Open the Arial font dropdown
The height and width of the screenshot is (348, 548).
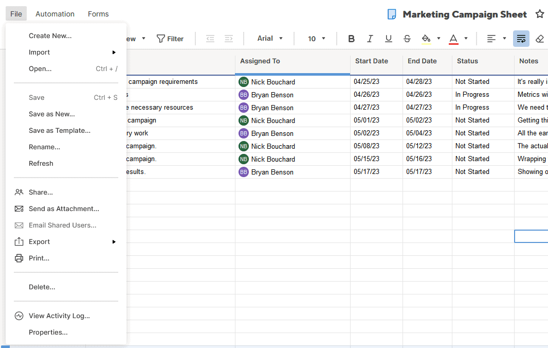(270, 39)
